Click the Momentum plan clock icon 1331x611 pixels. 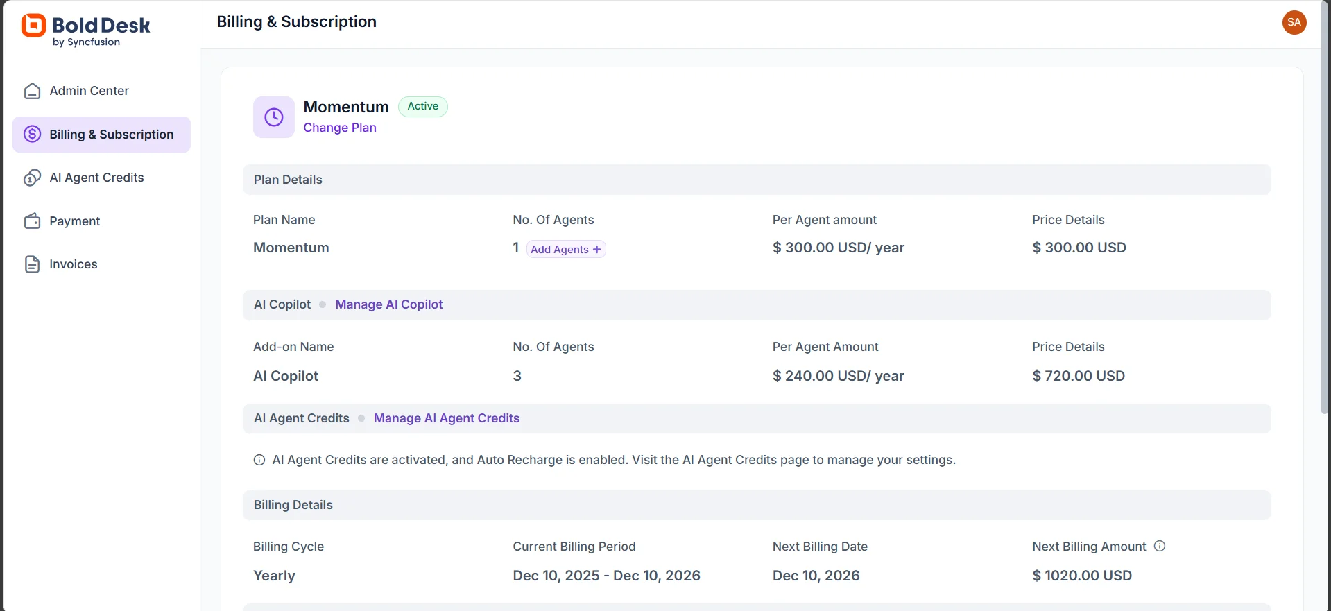[x=274, y=117]
